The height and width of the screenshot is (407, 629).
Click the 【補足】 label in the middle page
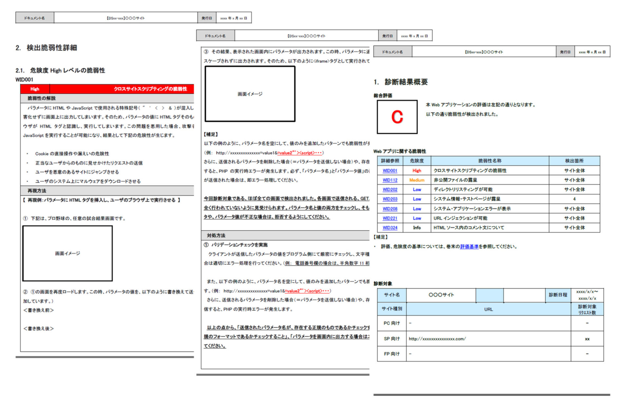pyautogui.click(x=211, y=134)
